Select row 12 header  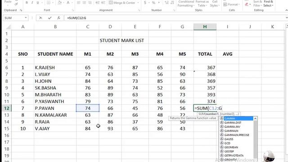click(x=7, y=108)
